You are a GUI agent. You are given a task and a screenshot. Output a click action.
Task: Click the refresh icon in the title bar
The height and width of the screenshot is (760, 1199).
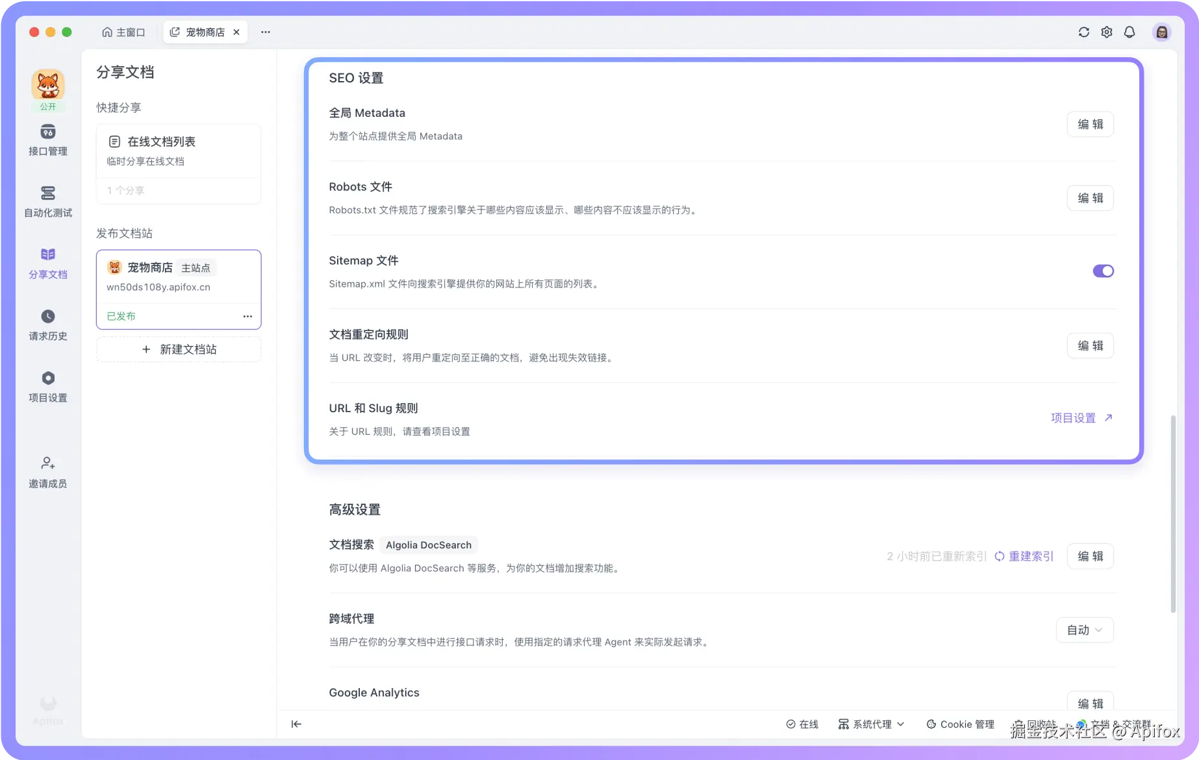pyautogui.click(x=1083, y=31)
